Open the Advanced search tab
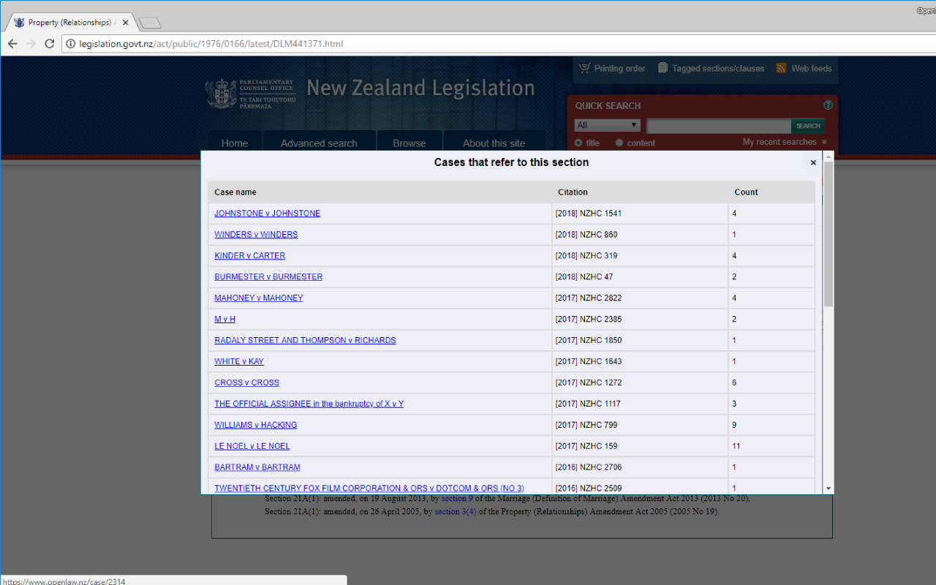The height and width of the screenshot is (585, 936). (x=319, y=143)
